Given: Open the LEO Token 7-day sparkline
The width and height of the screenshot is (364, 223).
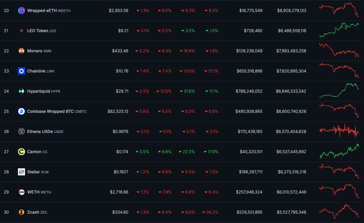Looking at the screenshot, I should click(x=339, y=30).
